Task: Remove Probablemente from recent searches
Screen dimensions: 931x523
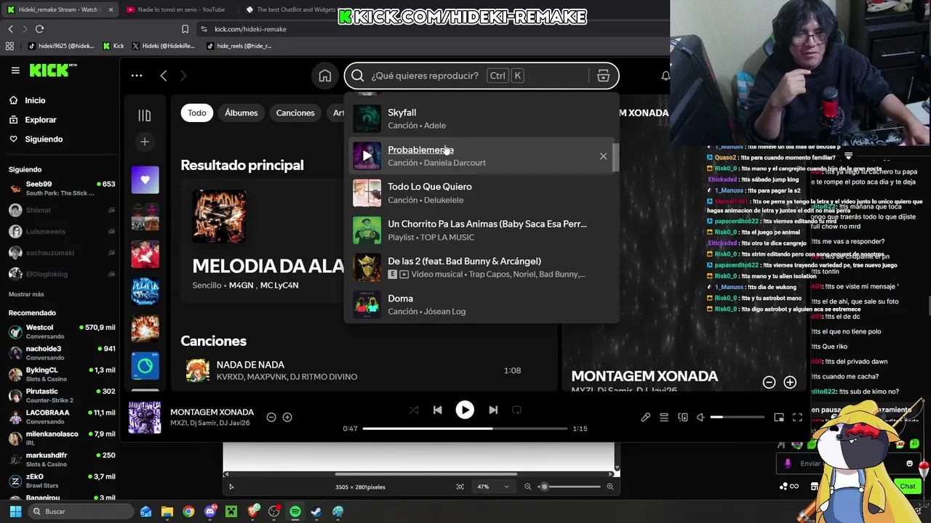Action: point(603,156)
